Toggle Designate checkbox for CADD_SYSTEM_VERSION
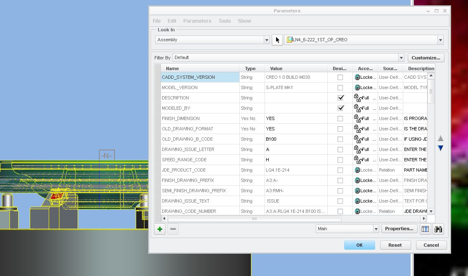Viewport: 468px width, 276px height. [340, 77]
